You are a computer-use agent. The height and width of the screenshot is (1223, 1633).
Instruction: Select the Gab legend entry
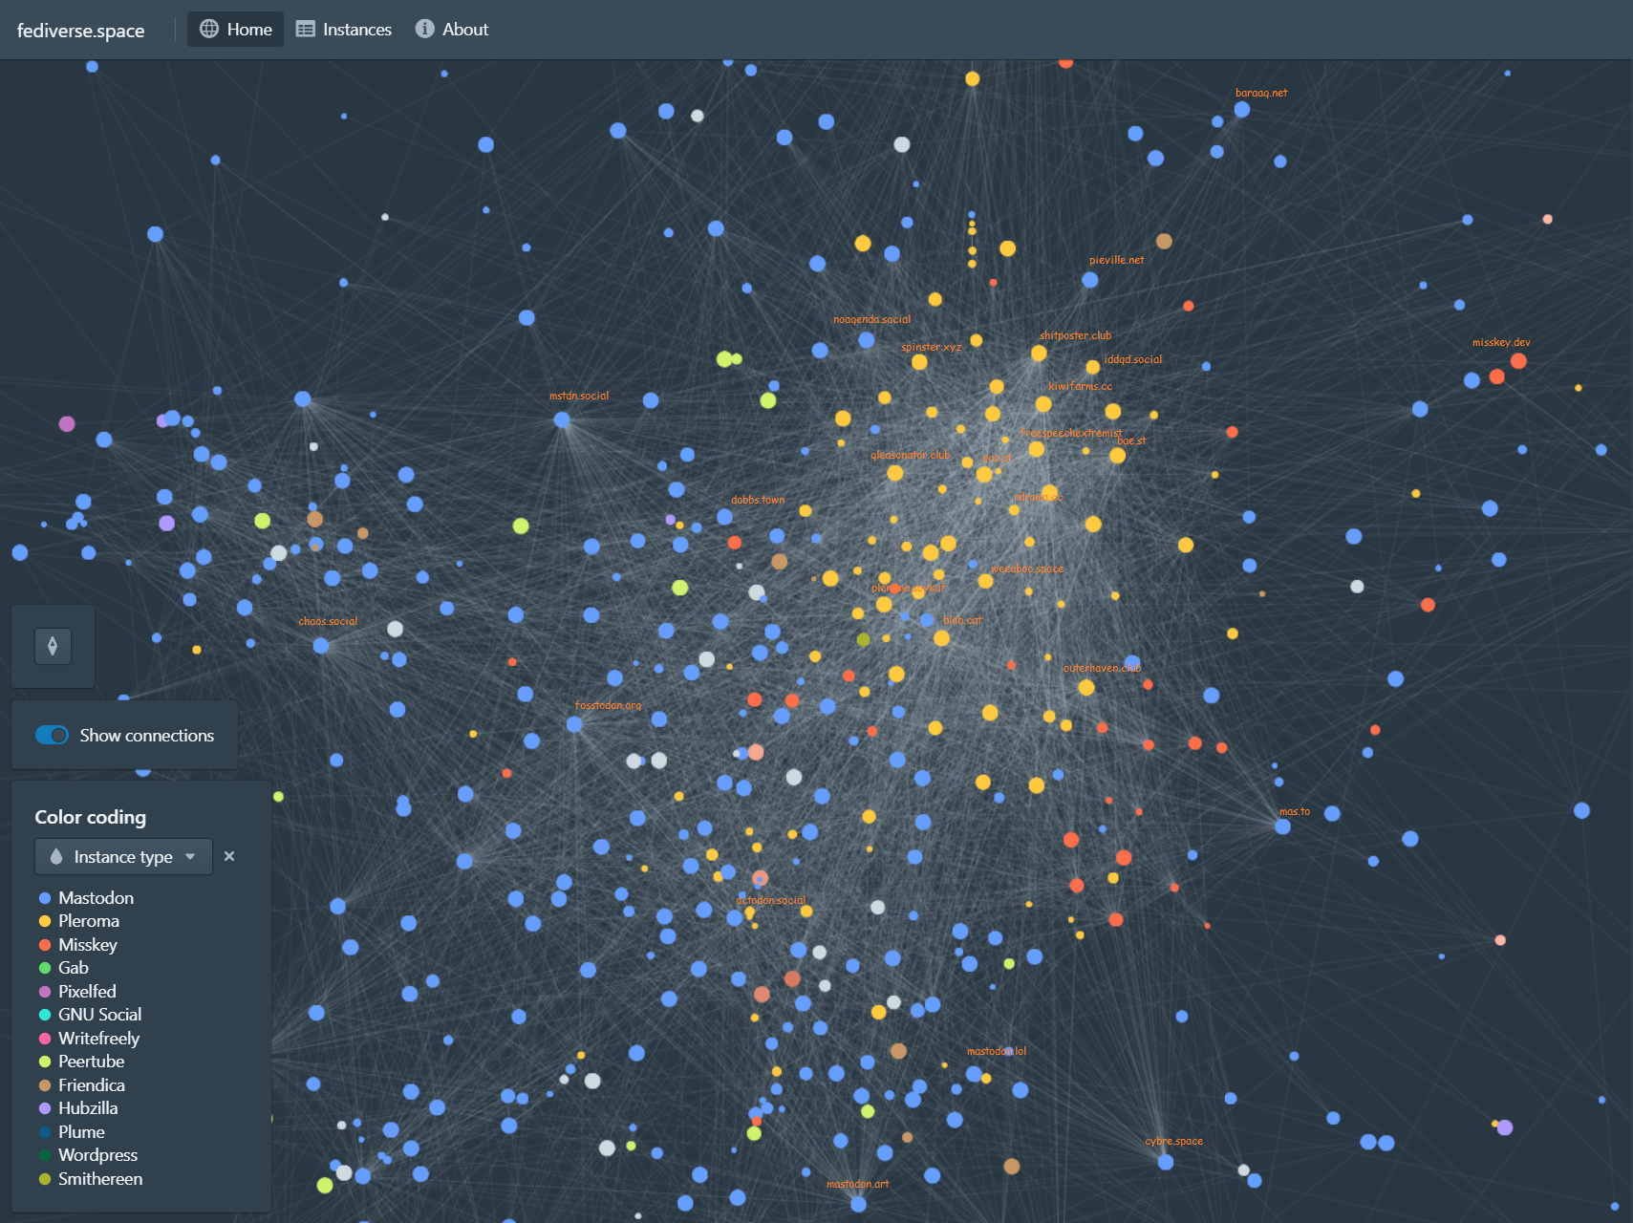pos(64,968)
